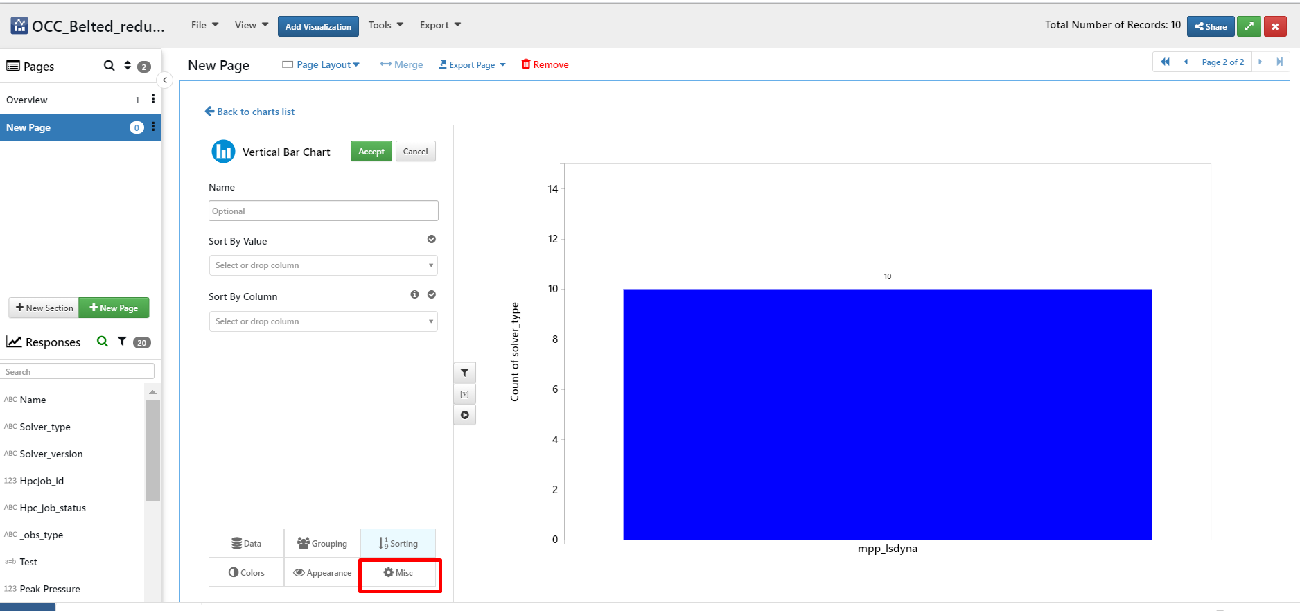The width and height of the screenshot is (1300, 611).
Task: Open the View menu
Action: pyautogui.click(x=252, y=25)
